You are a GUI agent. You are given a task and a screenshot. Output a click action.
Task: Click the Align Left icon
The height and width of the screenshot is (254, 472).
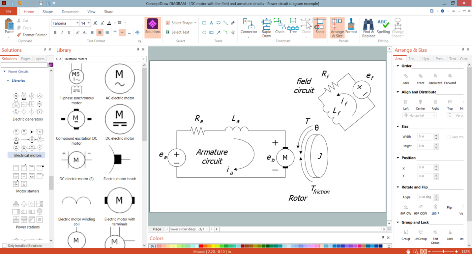point(406,102)
